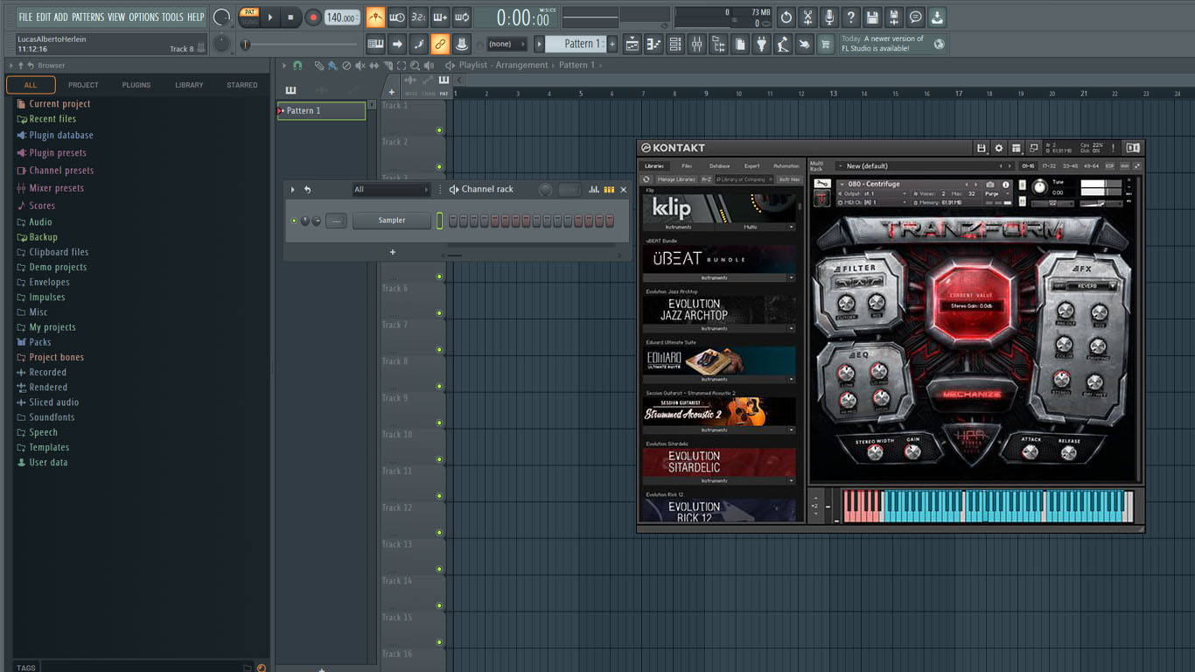Switch browser to LIBRARY tab
The image size is (1195, 672).
coord(189,85)
